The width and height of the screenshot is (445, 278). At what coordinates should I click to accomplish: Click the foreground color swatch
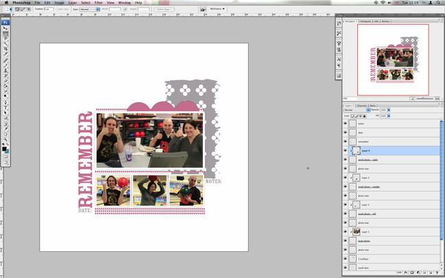pyautogui.click(x=4, y=149)
